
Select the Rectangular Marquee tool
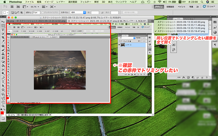[x=3, y=26]
